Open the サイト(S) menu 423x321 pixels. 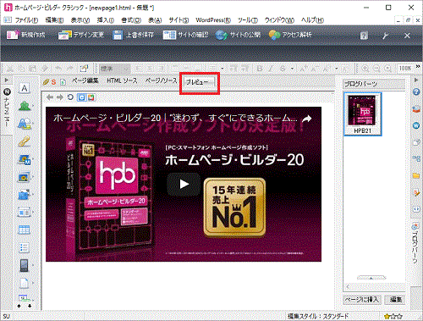[179, 20]
